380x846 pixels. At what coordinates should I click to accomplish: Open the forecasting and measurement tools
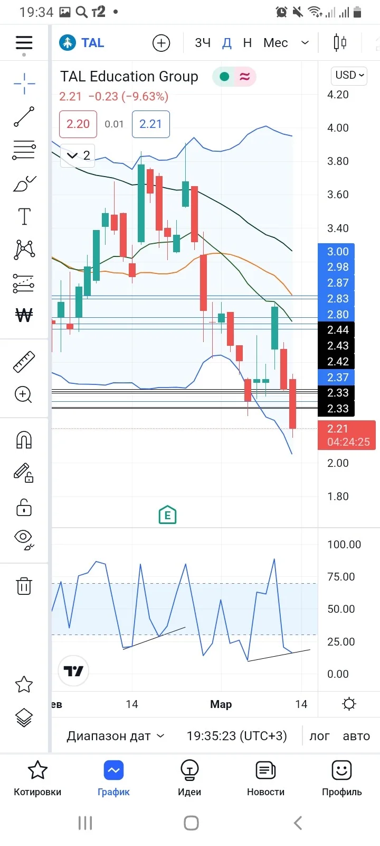coord(24,283)
